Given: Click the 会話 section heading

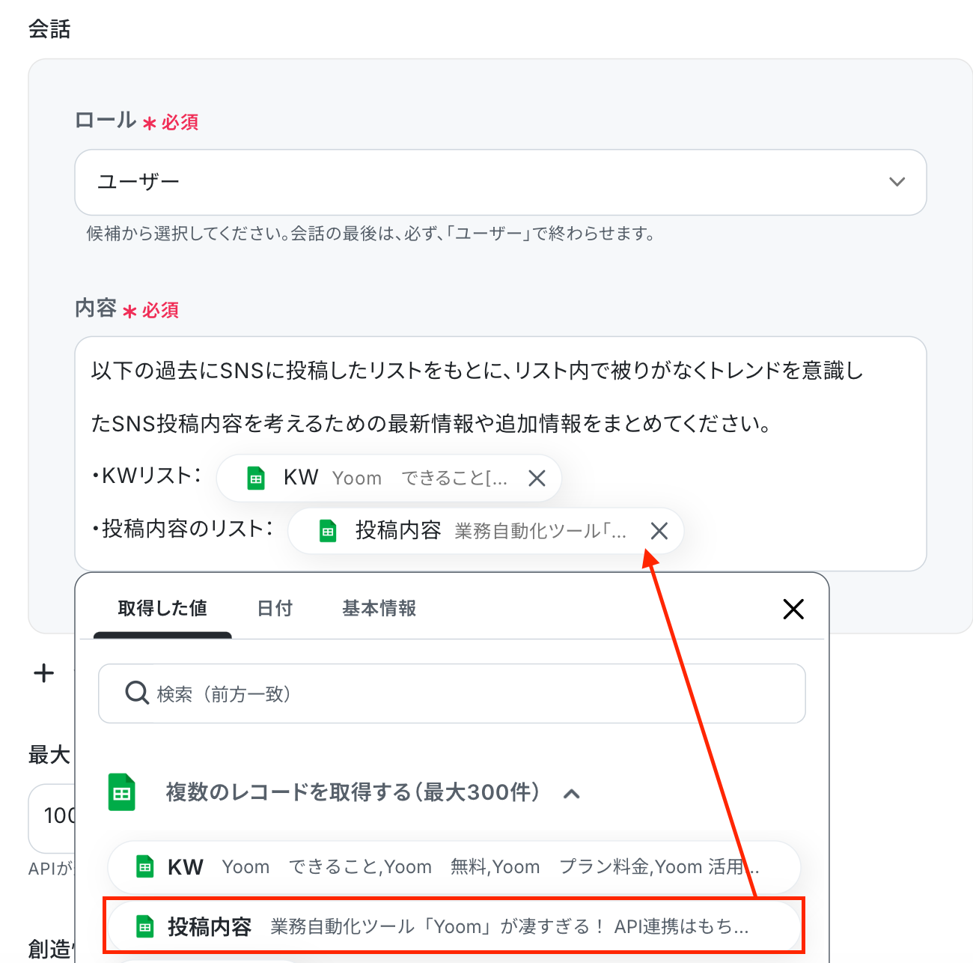Looking at the screenshot, I should [x=49, y=29].
